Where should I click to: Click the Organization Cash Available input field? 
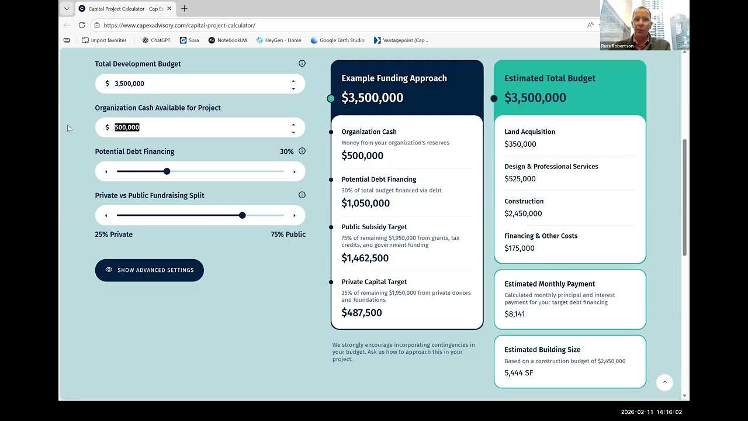[x=200, y=127]
